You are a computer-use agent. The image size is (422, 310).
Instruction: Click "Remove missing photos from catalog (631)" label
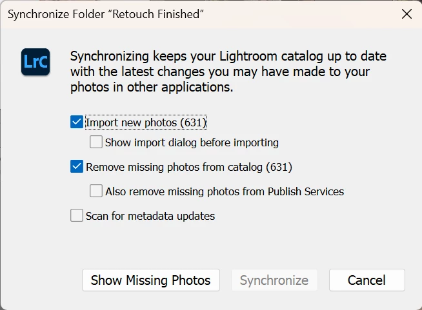pos(174,167)
